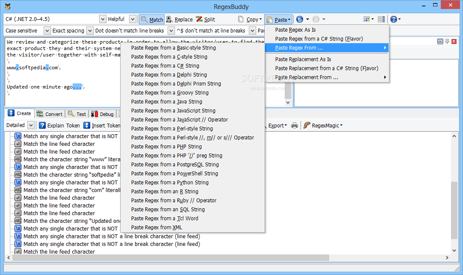Switch to the Debug tab
The width and height of the screenshot is (463, 275).
(103, 114)
